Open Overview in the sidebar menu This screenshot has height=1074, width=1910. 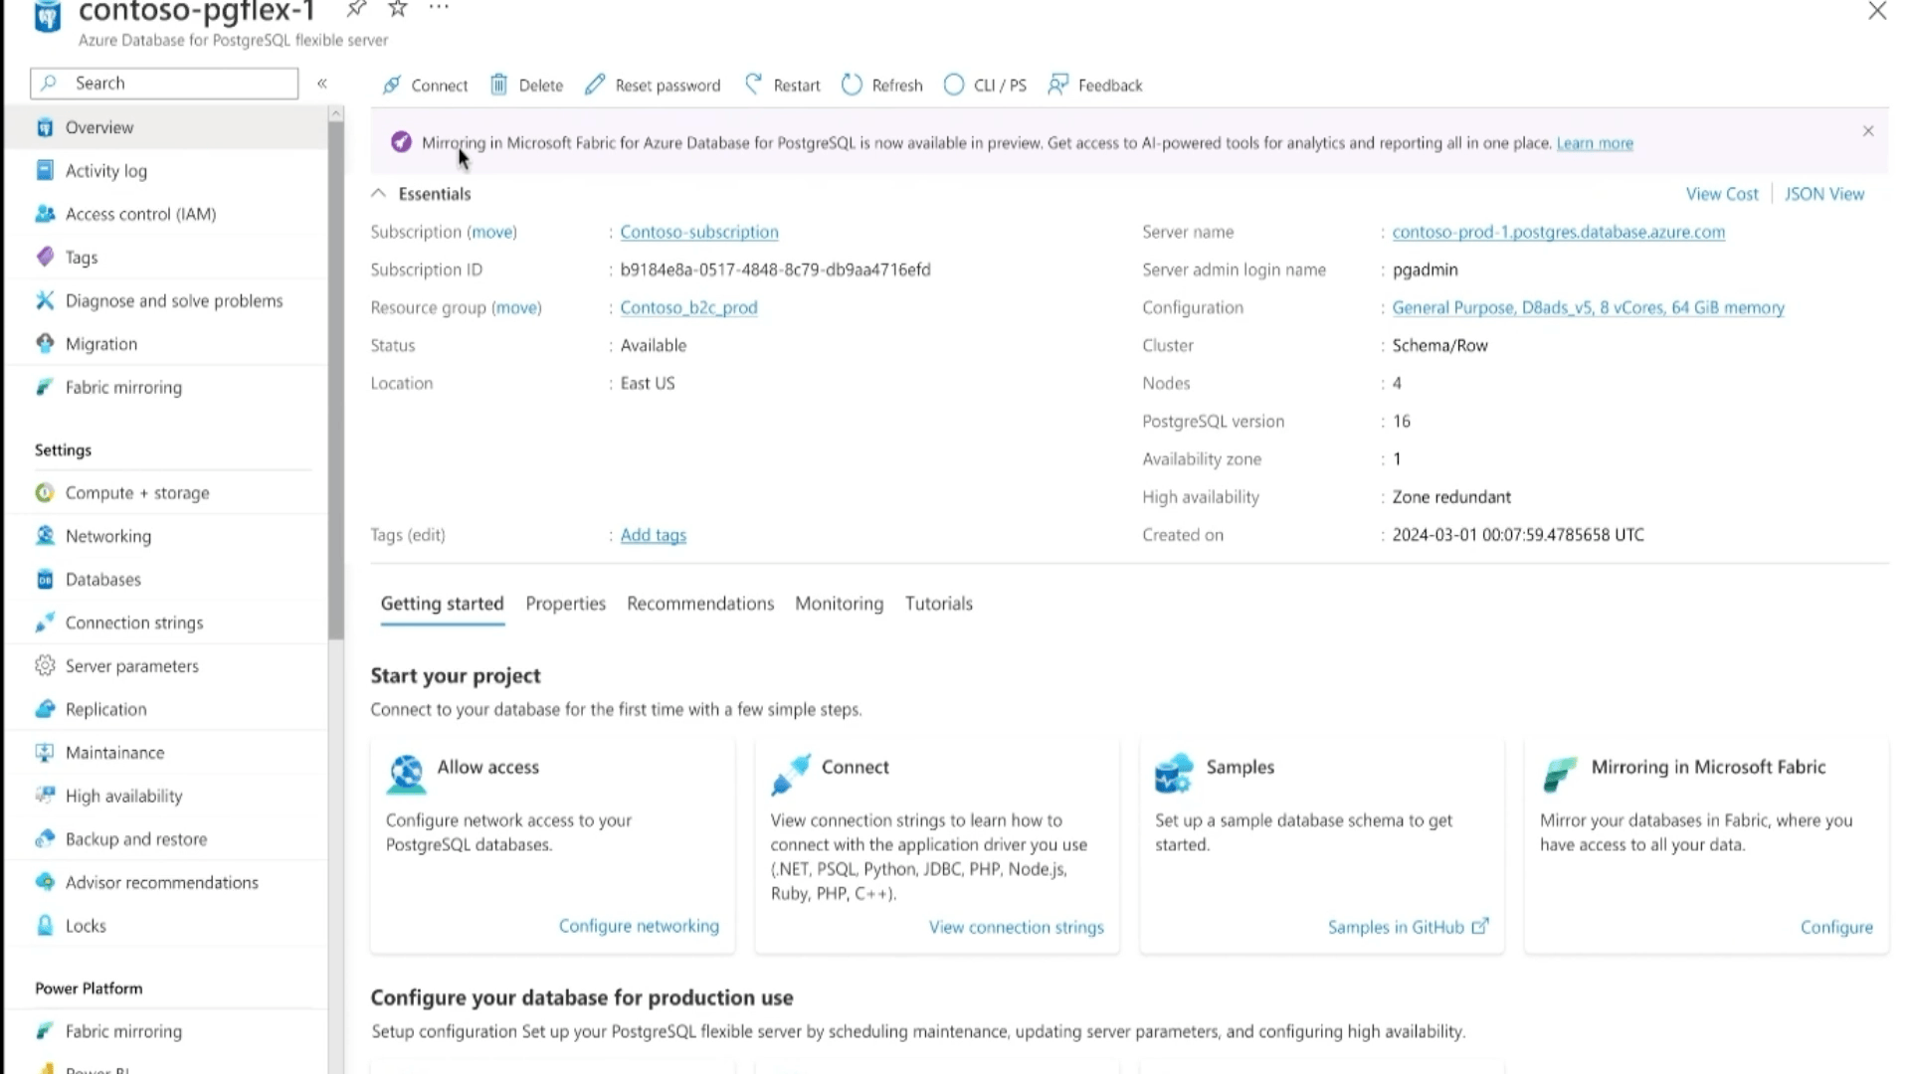pos(167,127)
